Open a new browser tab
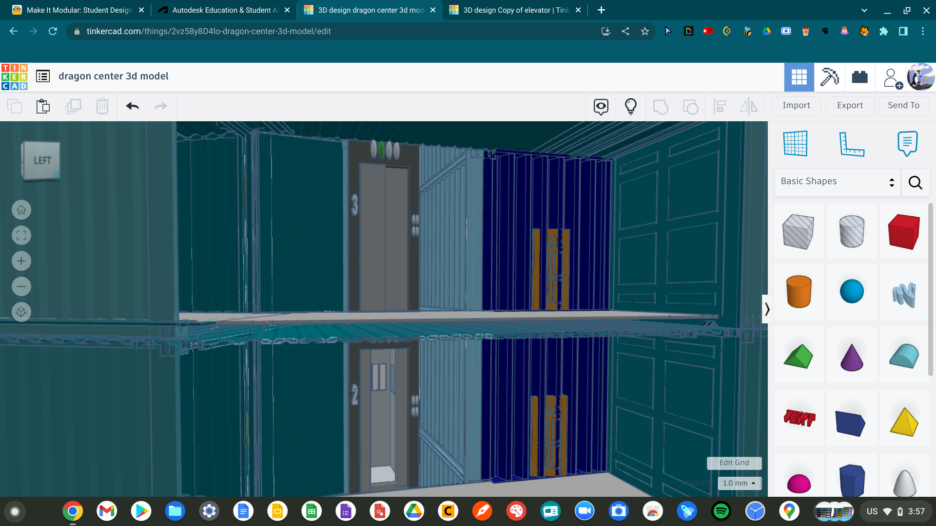Image resolution: width=936 pixels, height=526 pixels. tap(601, 10)
